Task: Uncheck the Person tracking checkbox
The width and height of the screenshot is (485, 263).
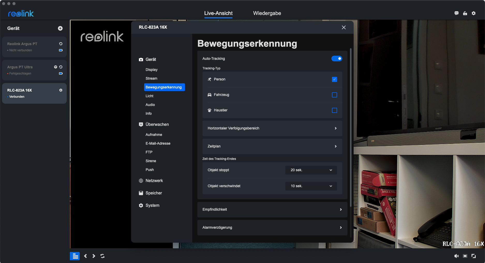Action: click(334, 79)
